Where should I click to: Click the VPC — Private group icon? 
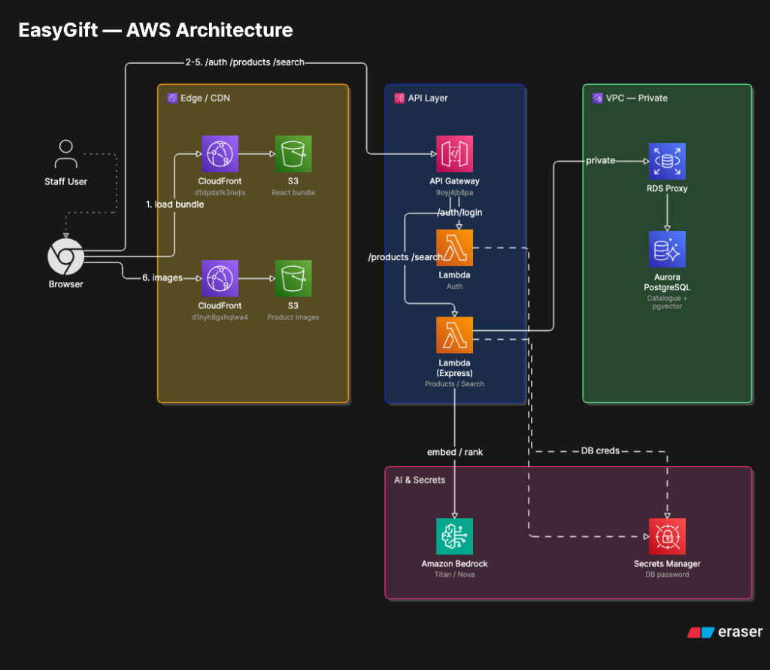(x=597, y=99)
